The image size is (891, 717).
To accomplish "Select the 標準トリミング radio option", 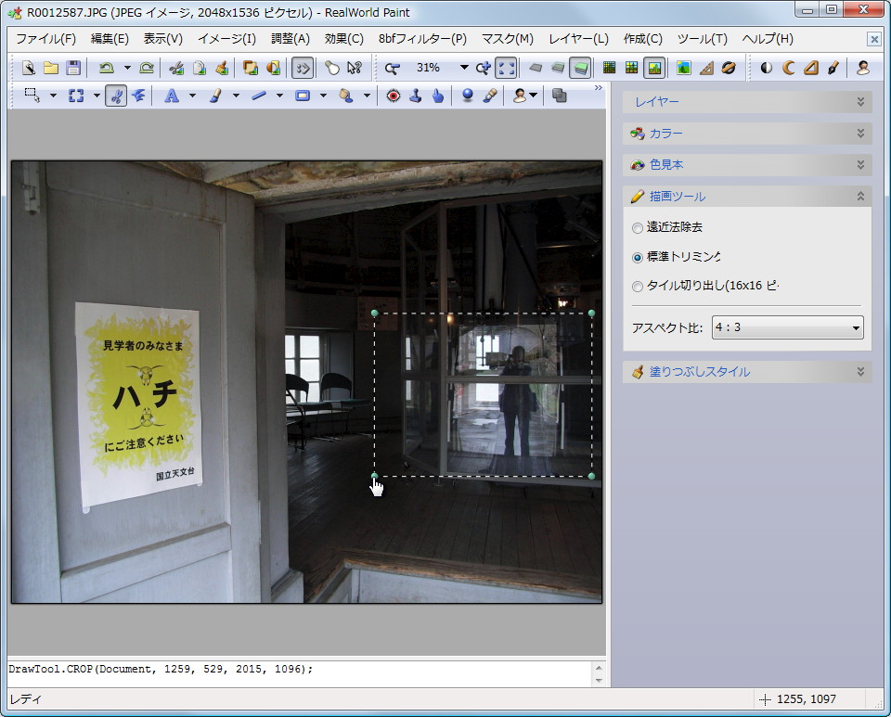I will pos(638,257).
